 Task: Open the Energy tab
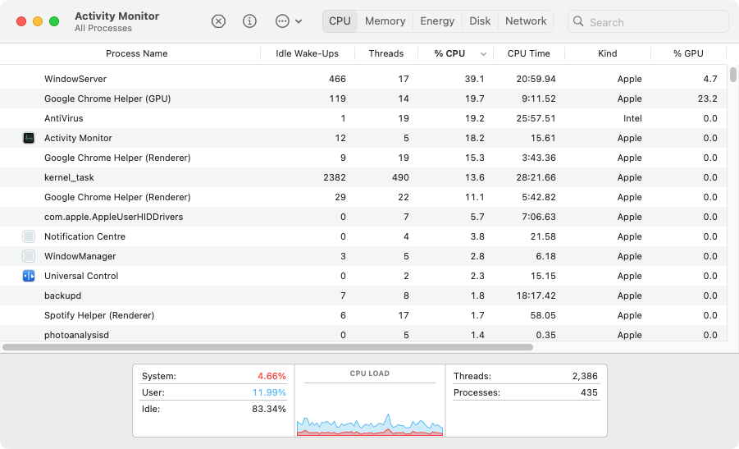437,21
